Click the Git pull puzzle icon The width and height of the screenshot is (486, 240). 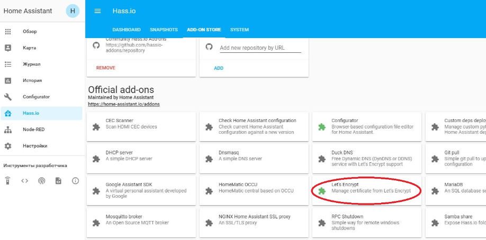(435, 159)
